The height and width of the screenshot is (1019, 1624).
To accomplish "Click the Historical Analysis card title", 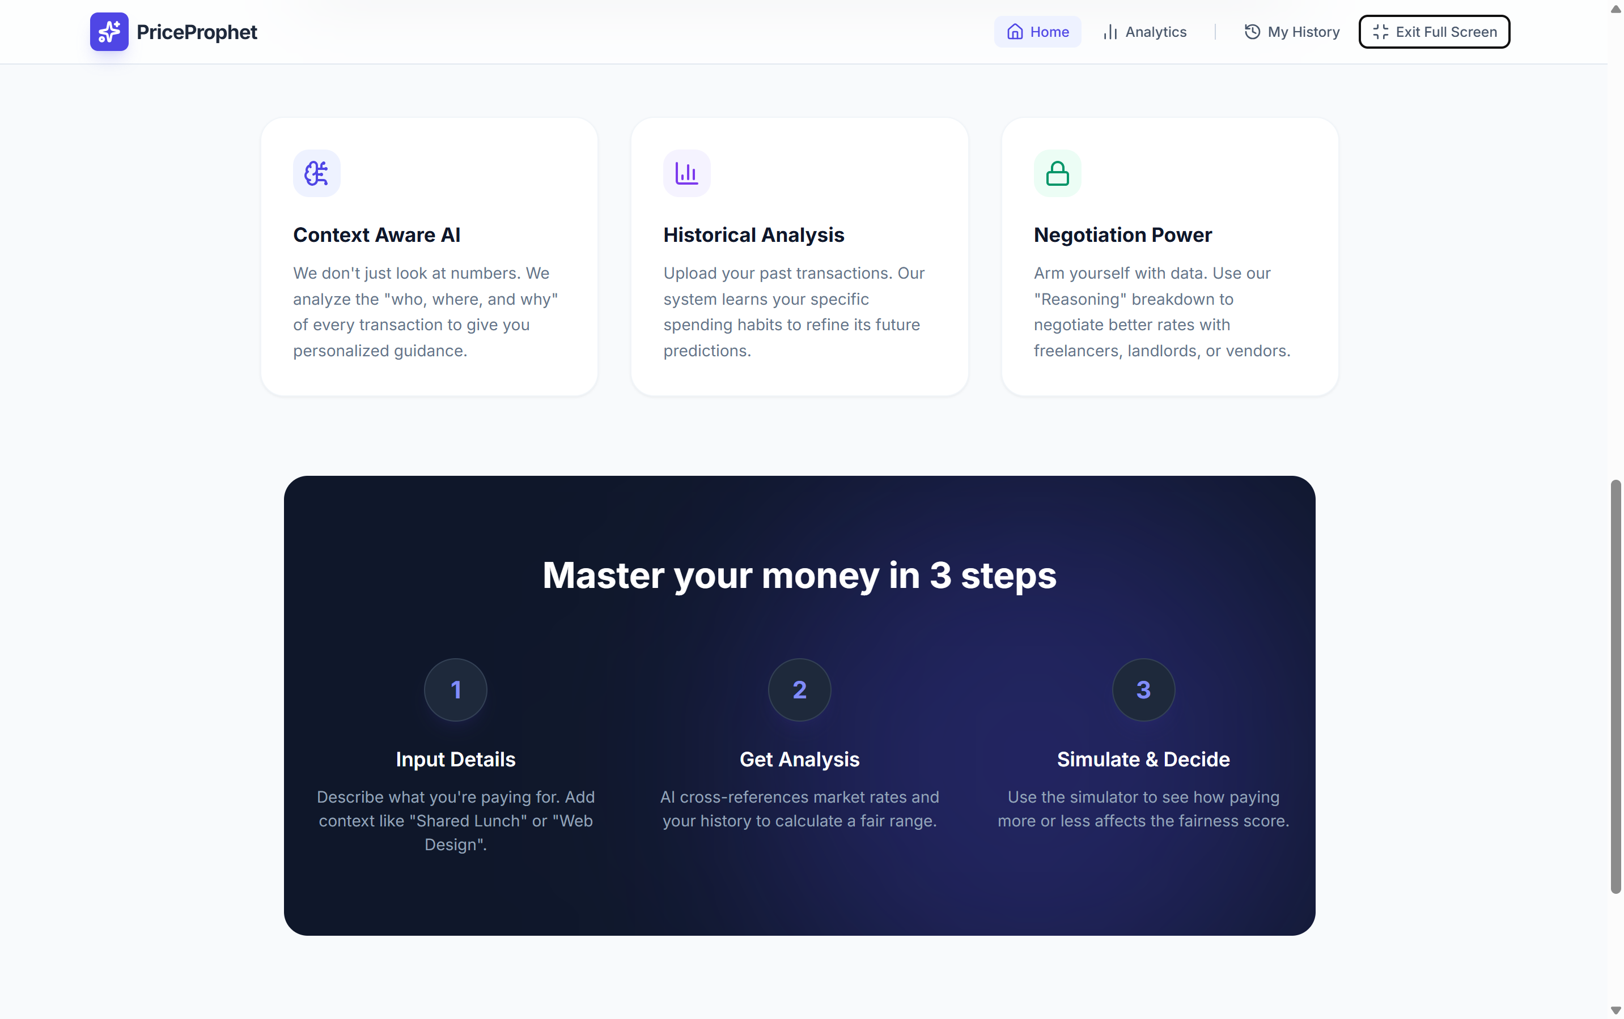I will click(x=753, y=235).
